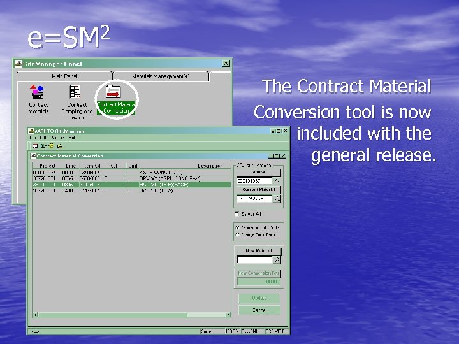Click search icon beside New Material field
This screenshot has height=344, width=459.
click(x=277, y=260)
